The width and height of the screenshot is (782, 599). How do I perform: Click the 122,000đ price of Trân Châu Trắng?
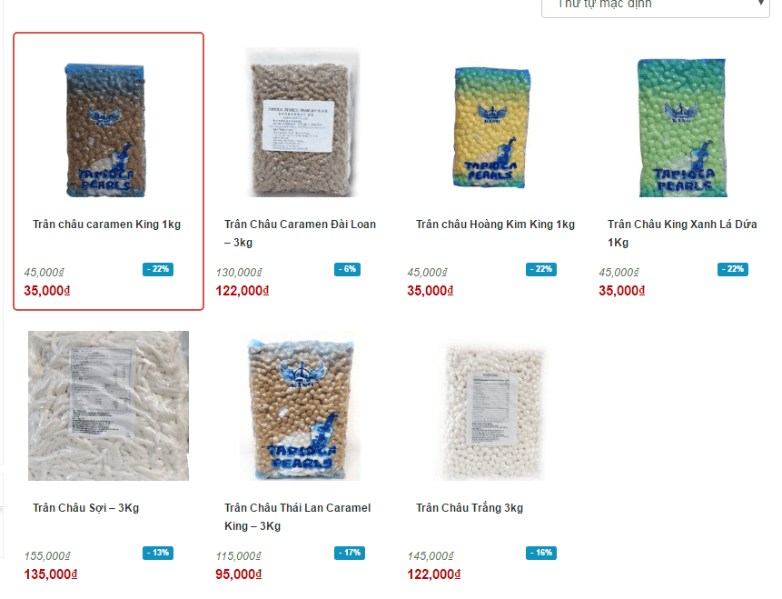[433, 574]
